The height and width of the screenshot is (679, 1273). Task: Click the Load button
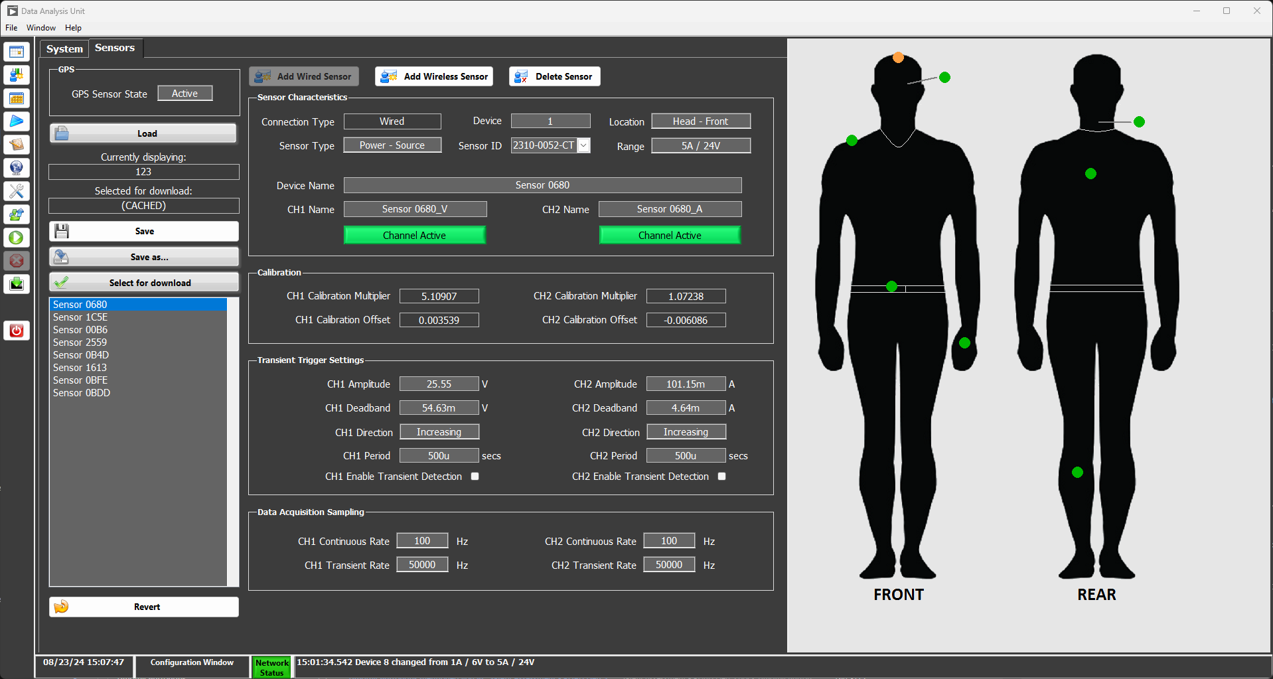coord(143,133)
